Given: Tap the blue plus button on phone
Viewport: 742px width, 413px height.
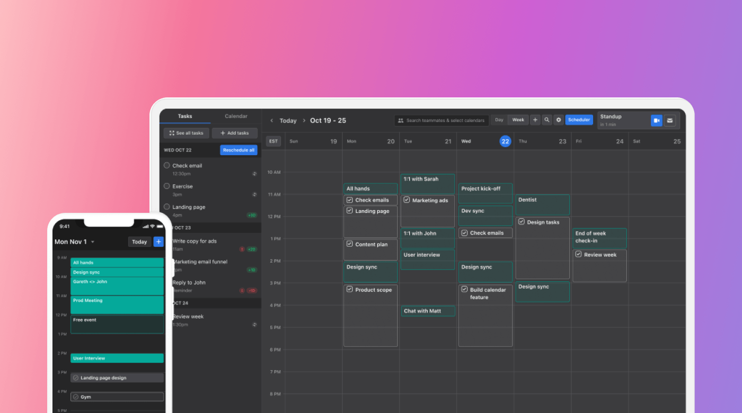Looking at the screenshot, I should (x=158, y=241).
